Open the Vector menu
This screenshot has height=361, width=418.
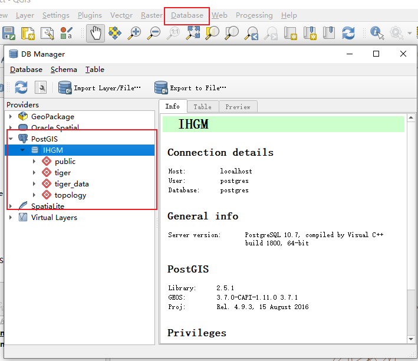[121, 15]
